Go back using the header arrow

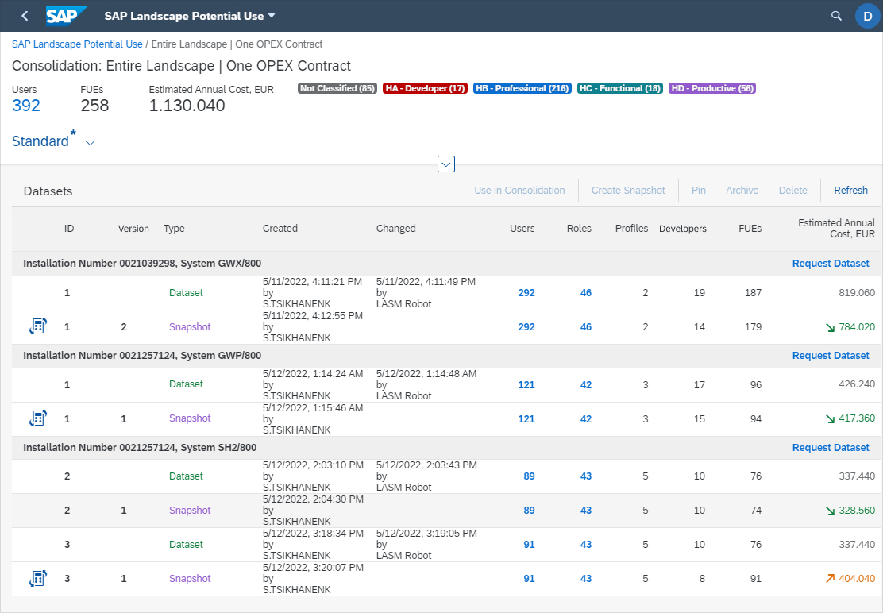25,16
